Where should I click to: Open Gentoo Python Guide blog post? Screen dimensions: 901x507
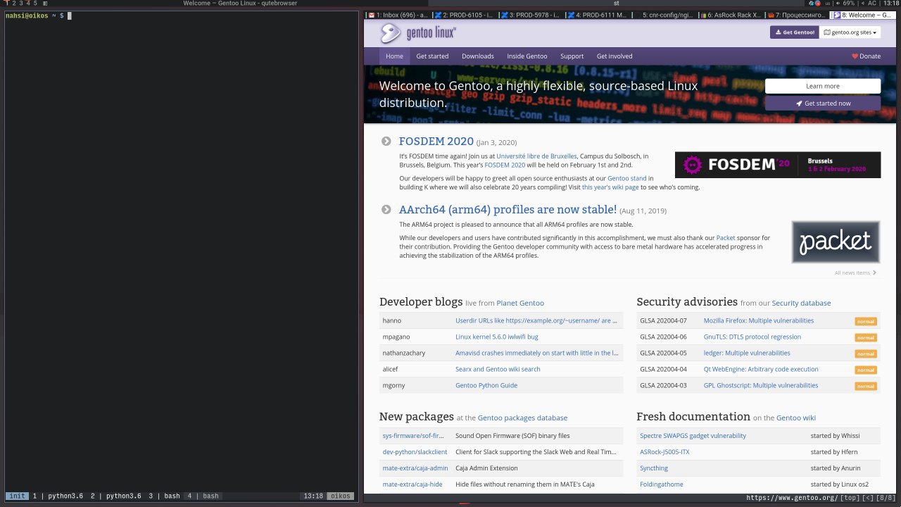[x=486, y=385]
